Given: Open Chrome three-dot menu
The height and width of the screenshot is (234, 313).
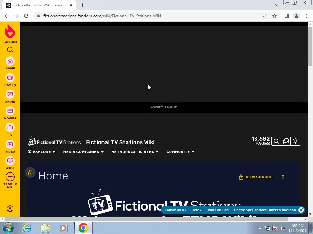Looking at the screenshot, I should [x=306, y=16].
